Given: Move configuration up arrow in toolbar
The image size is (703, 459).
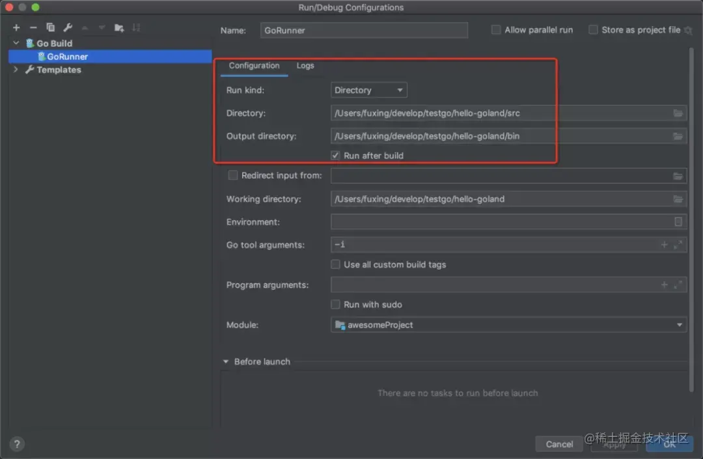Looking at the screenshot, I should pyautogui.click(x=85, y=28).
